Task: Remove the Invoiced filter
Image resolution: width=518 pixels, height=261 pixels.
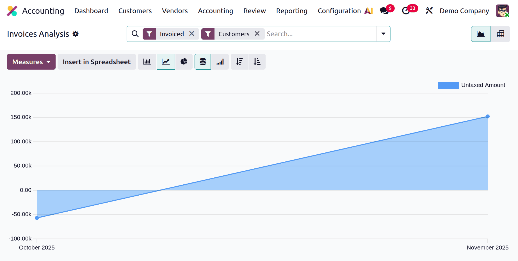Action: pos(192,34)
